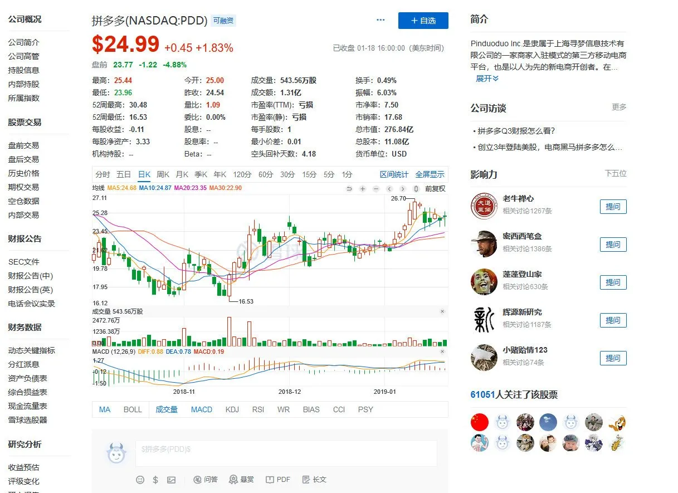Image resolution: width=678 pixels, height=493 pixels.
Task: Click 老牛禅心 avatar
Action: 484,206
